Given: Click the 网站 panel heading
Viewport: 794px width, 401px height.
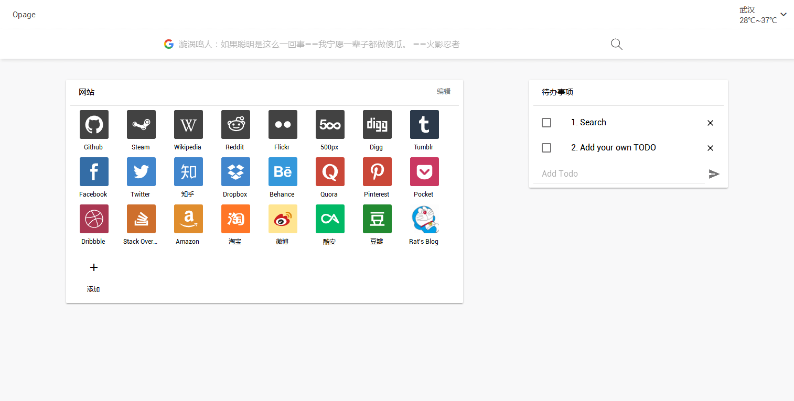Looking at the screenshot, I should [87, 92].
